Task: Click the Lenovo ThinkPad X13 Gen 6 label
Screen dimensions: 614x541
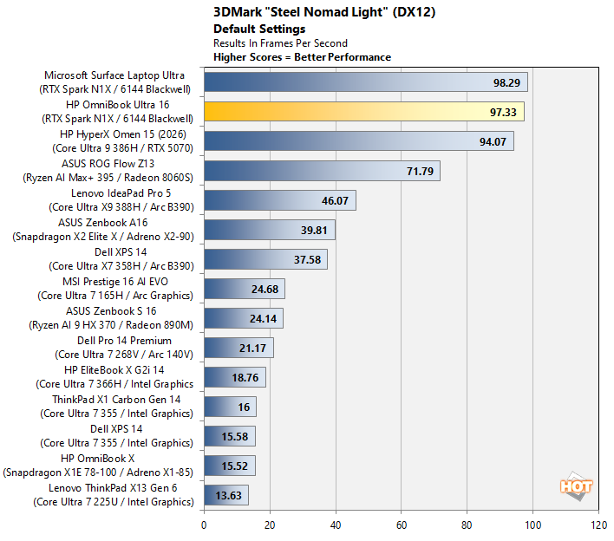Action: [x=113, y=495]
